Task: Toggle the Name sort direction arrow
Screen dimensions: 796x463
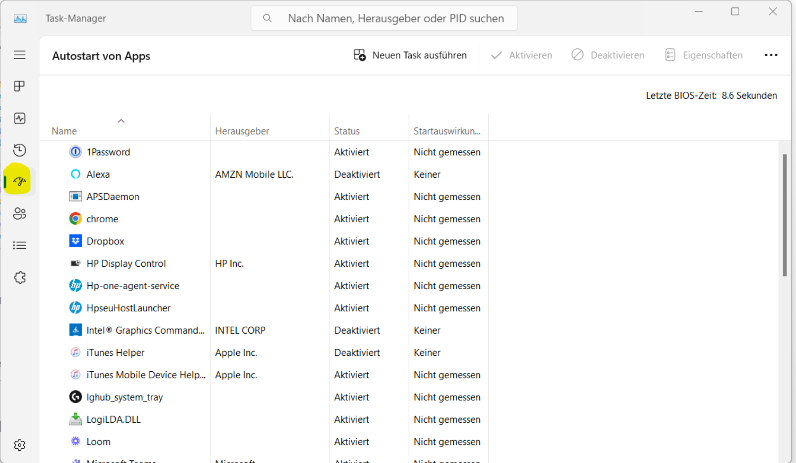Action: [121, 121]
